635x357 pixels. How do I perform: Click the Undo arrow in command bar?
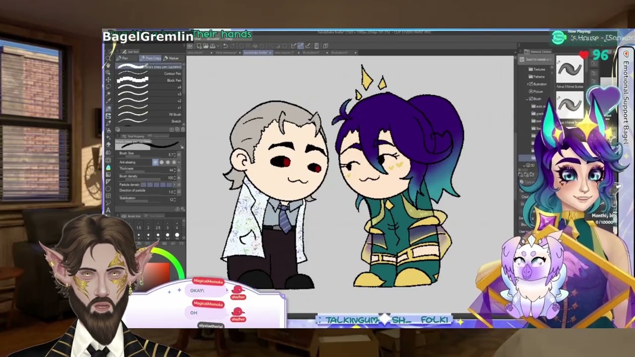click(226, 46)
